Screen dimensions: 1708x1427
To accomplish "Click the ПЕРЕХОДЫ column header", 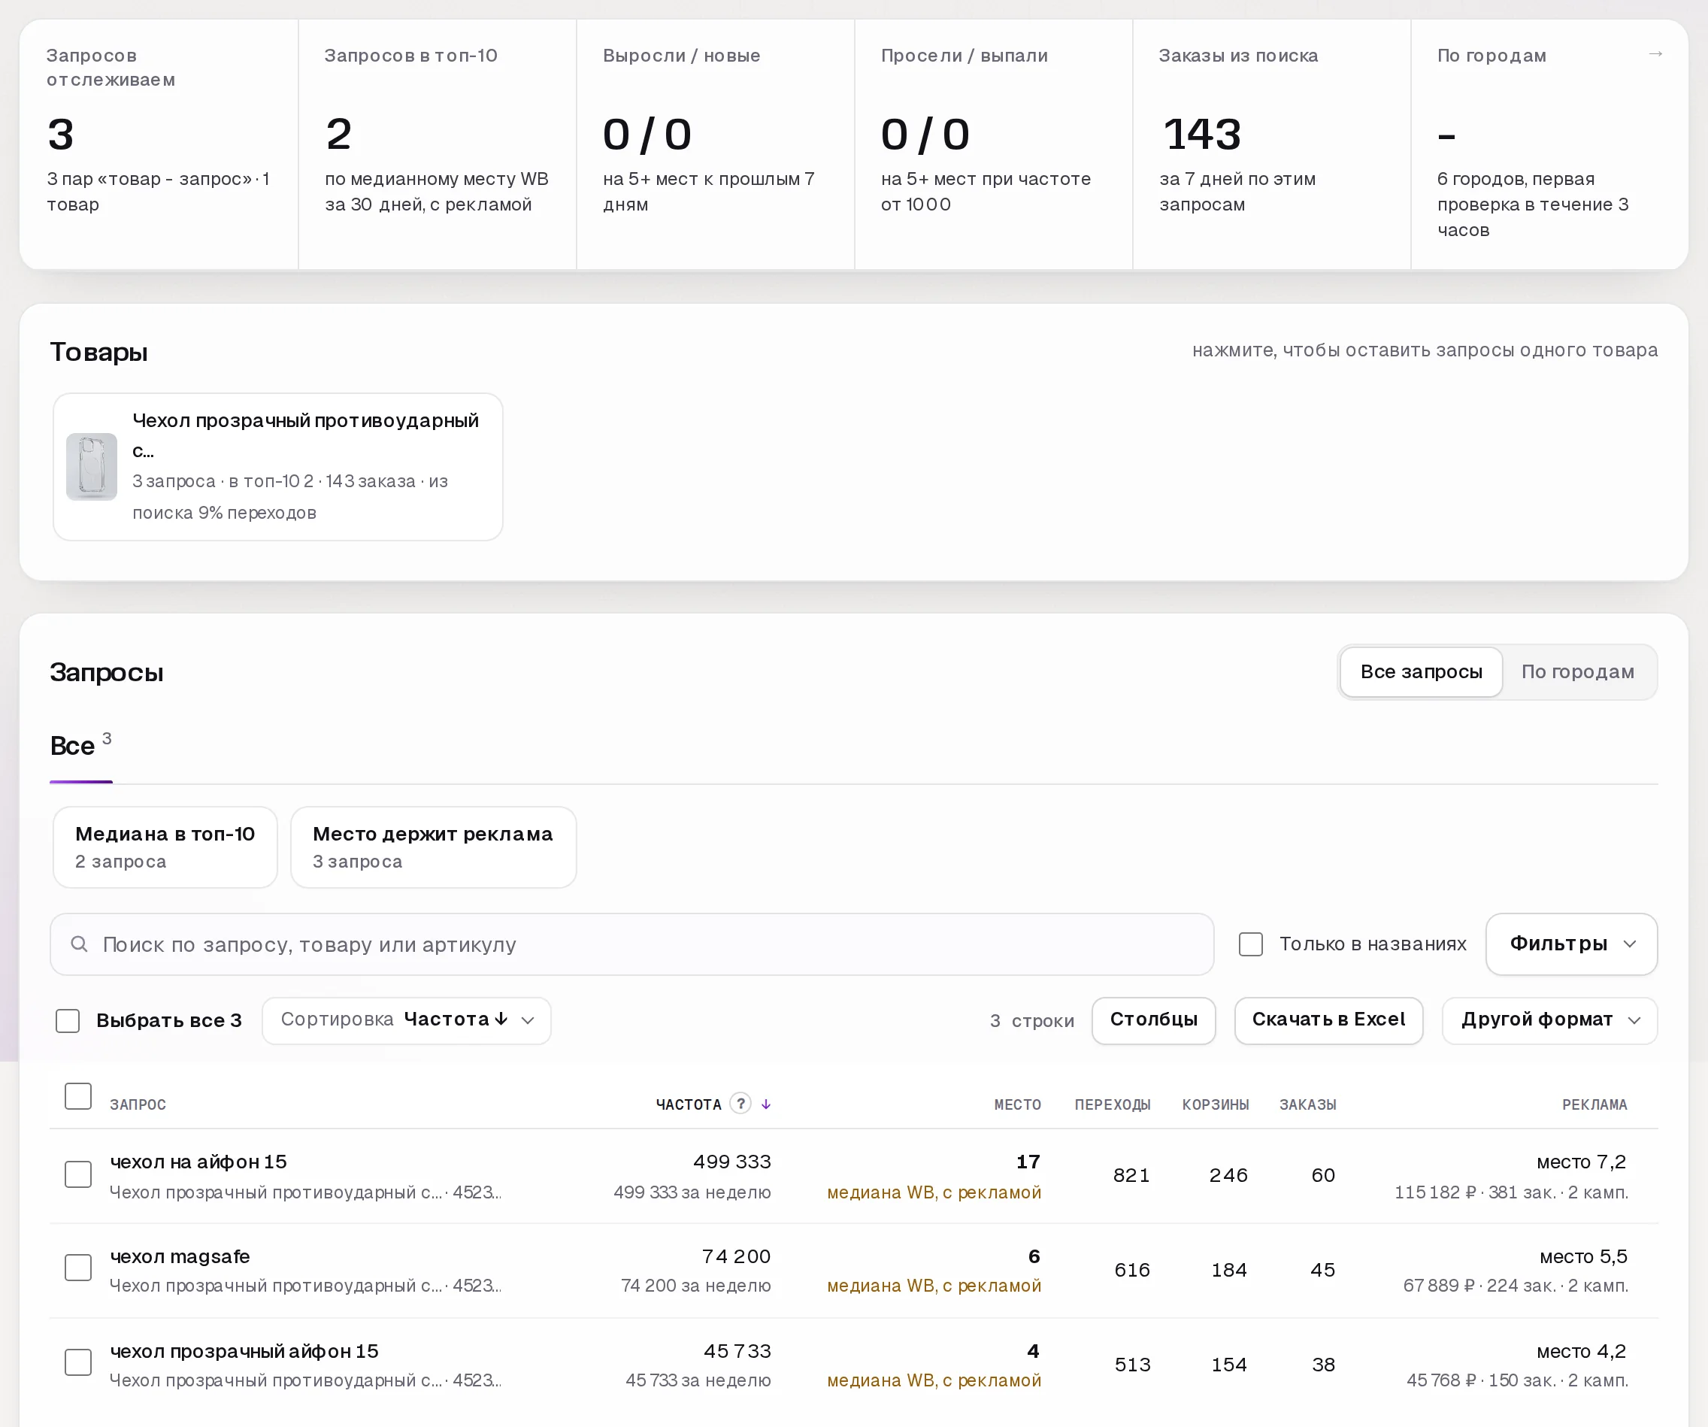I will 1113,1104.
